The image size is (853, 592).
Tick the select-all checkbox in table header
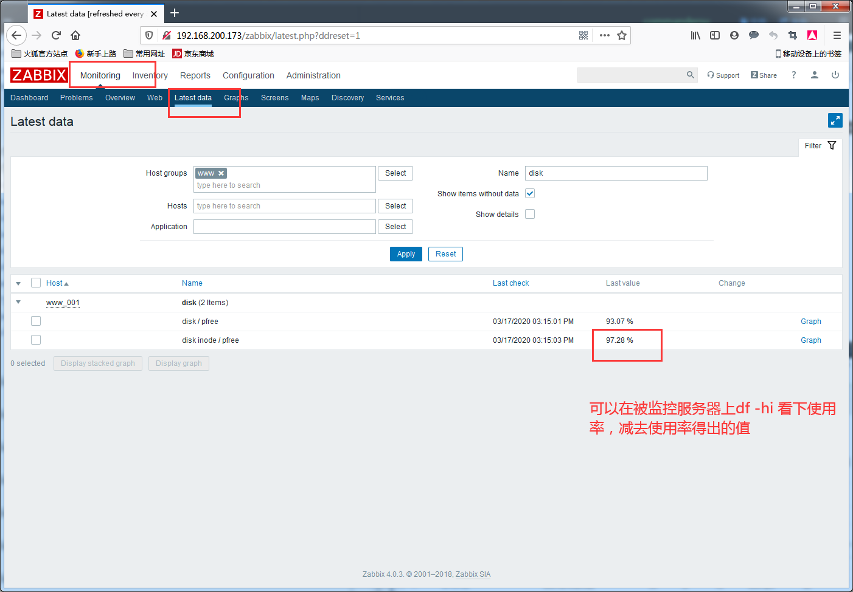(36, 283)
